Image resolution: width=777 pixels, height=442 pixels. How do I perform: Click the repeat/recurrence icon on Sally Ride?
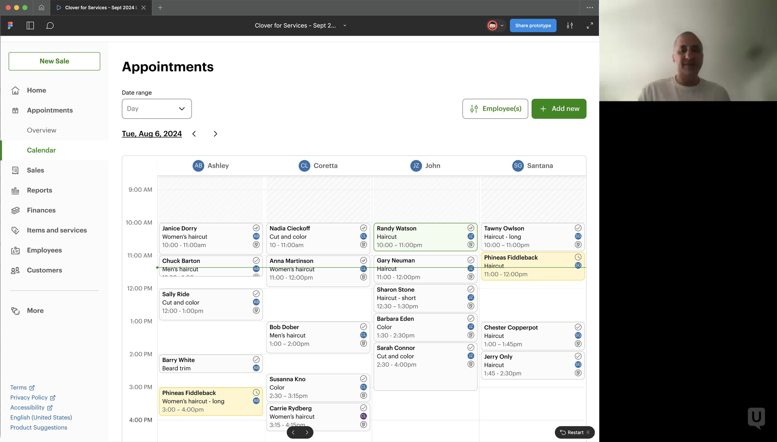256,311
